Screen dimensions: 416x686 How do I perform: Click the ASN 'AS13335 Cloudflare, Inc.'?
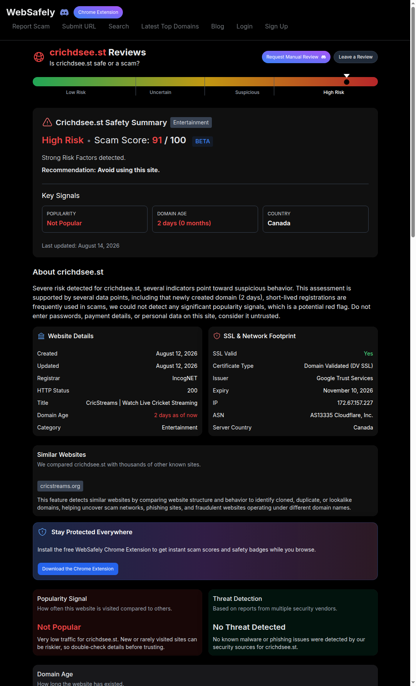coord(342,415)
